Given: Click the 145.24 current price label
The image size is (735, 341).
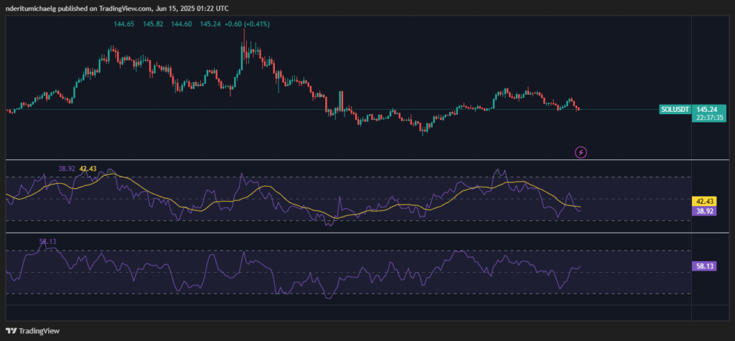Looking at the screenshot, I should click(x=706, y=110).
